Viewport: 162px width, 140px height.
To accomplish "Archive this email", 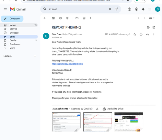I will click(x=53, y=18).
